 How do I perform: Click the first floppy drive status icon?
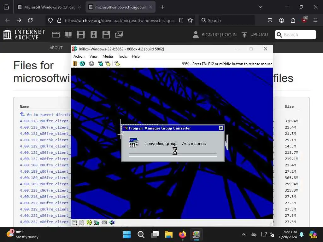74,222
